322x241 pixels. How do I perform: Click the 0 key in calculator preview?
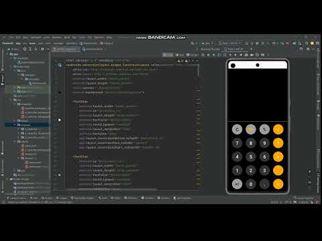click(251, 184)
